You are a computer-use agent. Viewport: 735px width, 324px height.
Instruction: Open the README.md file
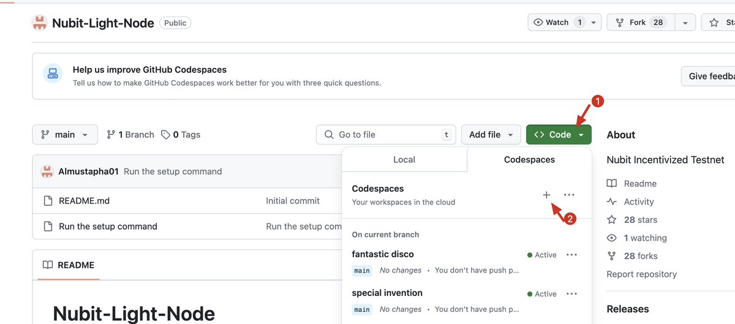pyautogui.click(x=84, y=201)
